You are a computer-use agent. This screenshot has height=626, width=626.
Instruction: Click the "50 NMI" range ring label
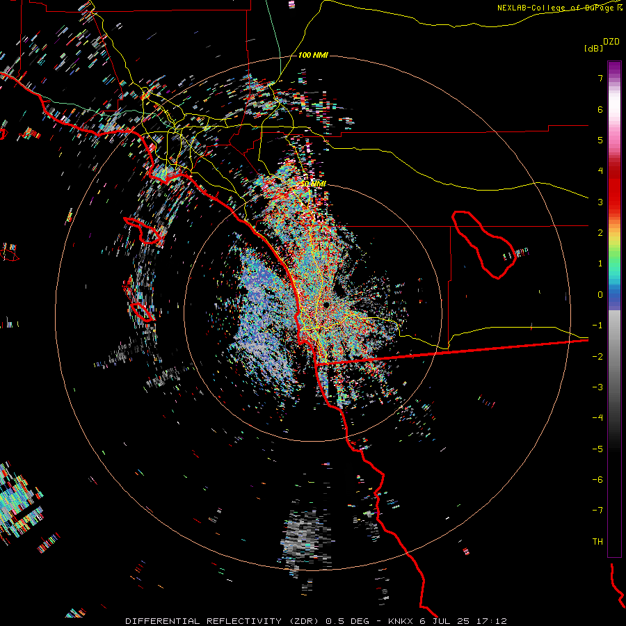(x=313, y=184)
